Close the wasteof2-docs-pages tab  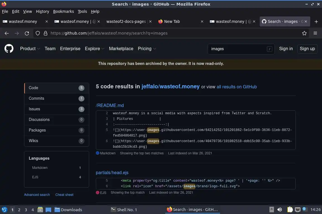pyautogui.click(x=150, y=21)
